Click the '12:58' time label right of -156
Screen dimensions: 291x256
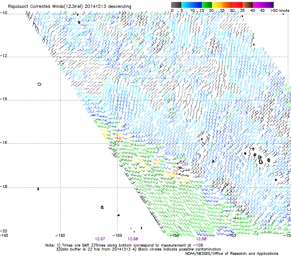tap(201, 239)
